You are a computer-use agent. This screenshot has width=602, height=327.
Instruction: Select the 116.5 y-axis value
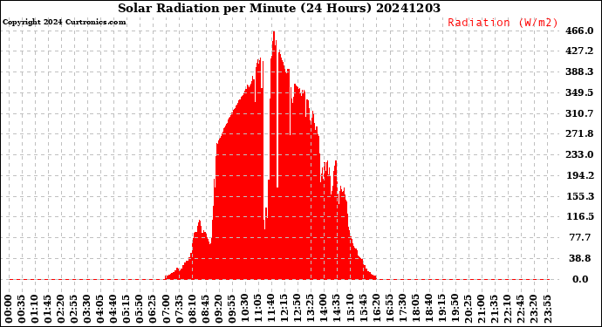(x=580, y=216)
